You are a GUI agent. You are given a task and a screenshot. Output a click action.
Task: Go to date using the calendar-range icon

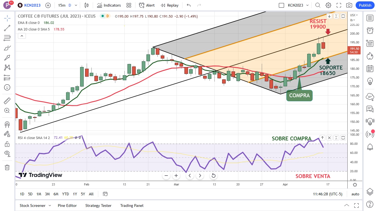pos(105,194)
